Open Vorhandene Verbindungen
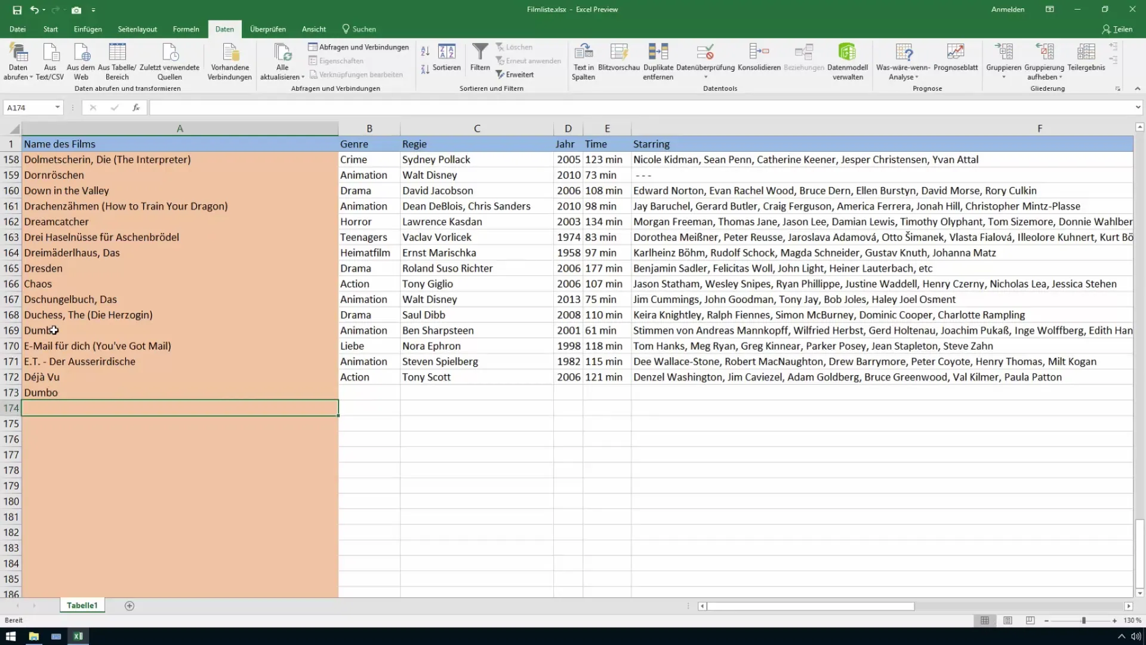 pyautogui.click(x=230, y=62)
